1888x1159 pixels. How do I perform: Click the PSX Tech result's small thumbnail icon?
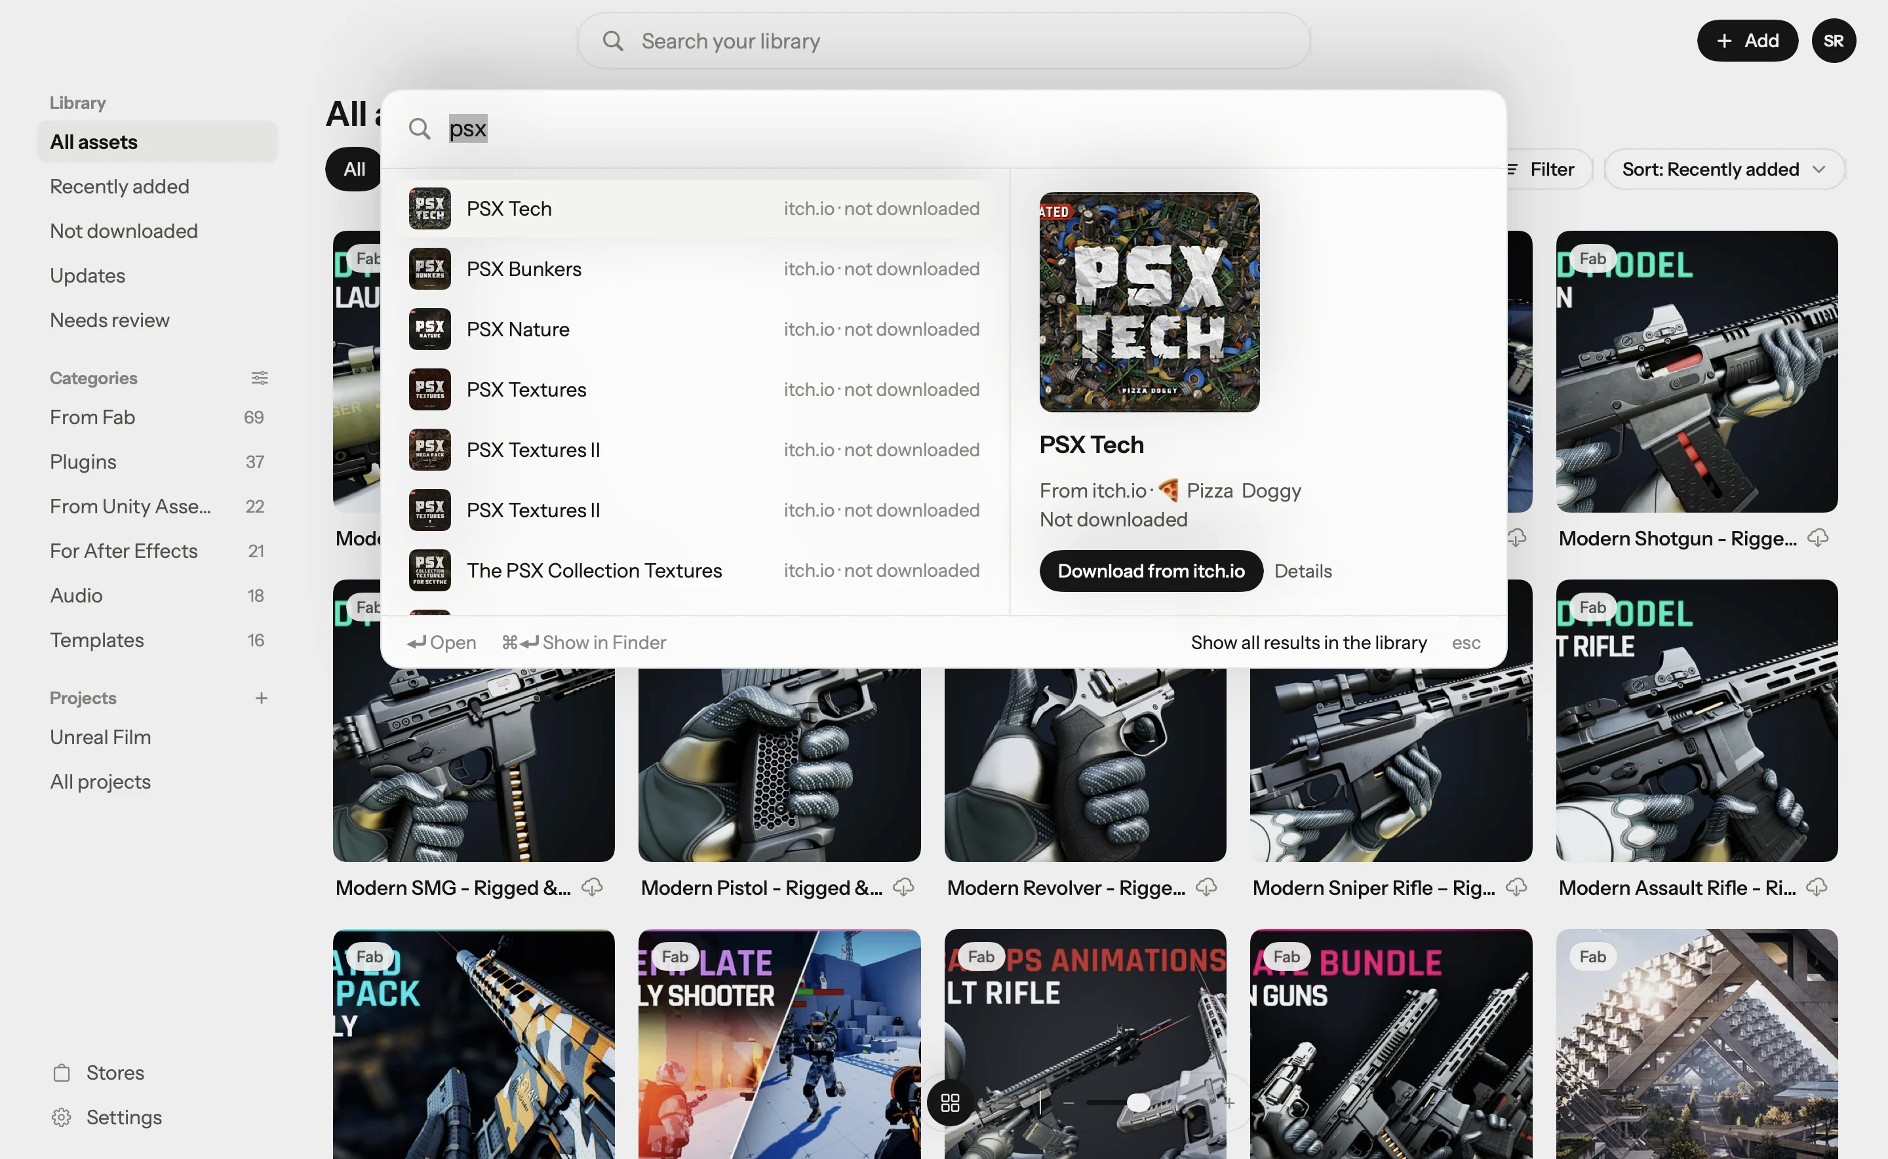pyautogui.click(x=430, y=208)
